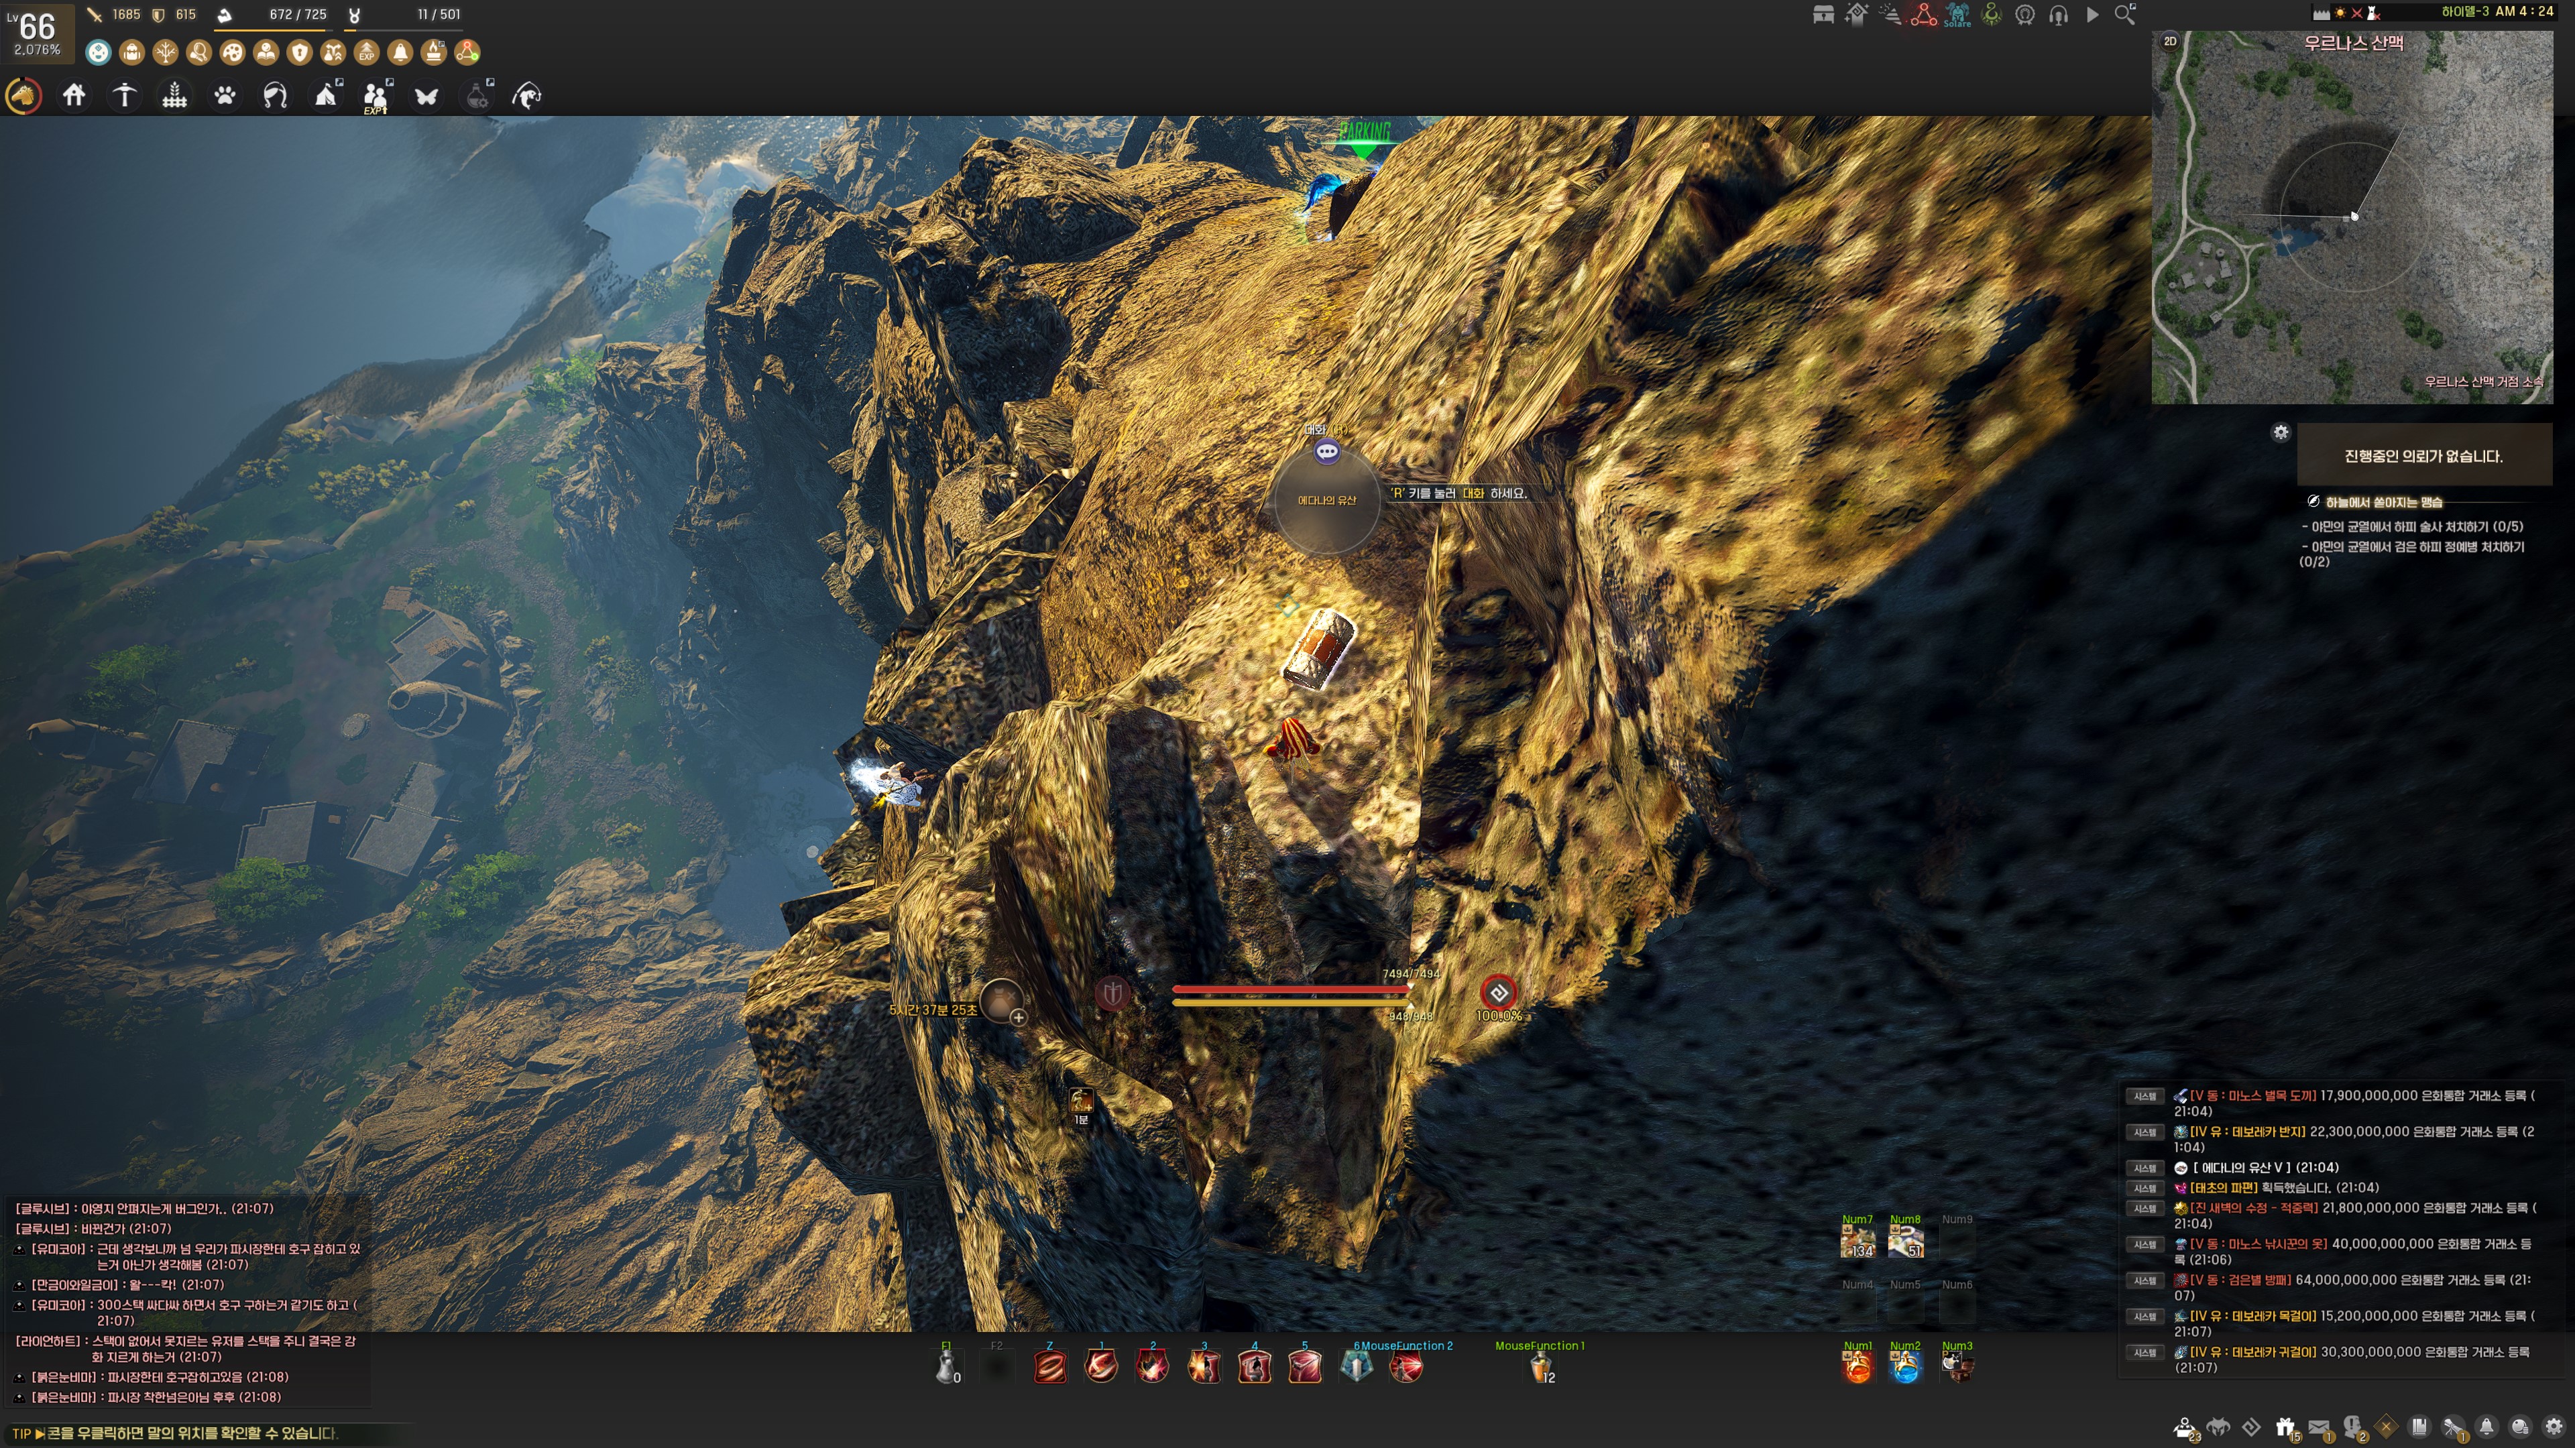Open the pickaxe gathering icon
Viewport: 2575px width, 1448px height.
point(124,96)
